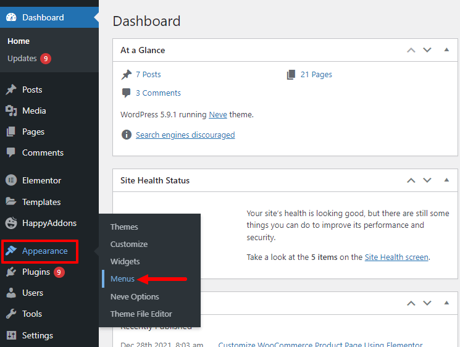Go to Home under Dashboard

(x=19, y=41)
